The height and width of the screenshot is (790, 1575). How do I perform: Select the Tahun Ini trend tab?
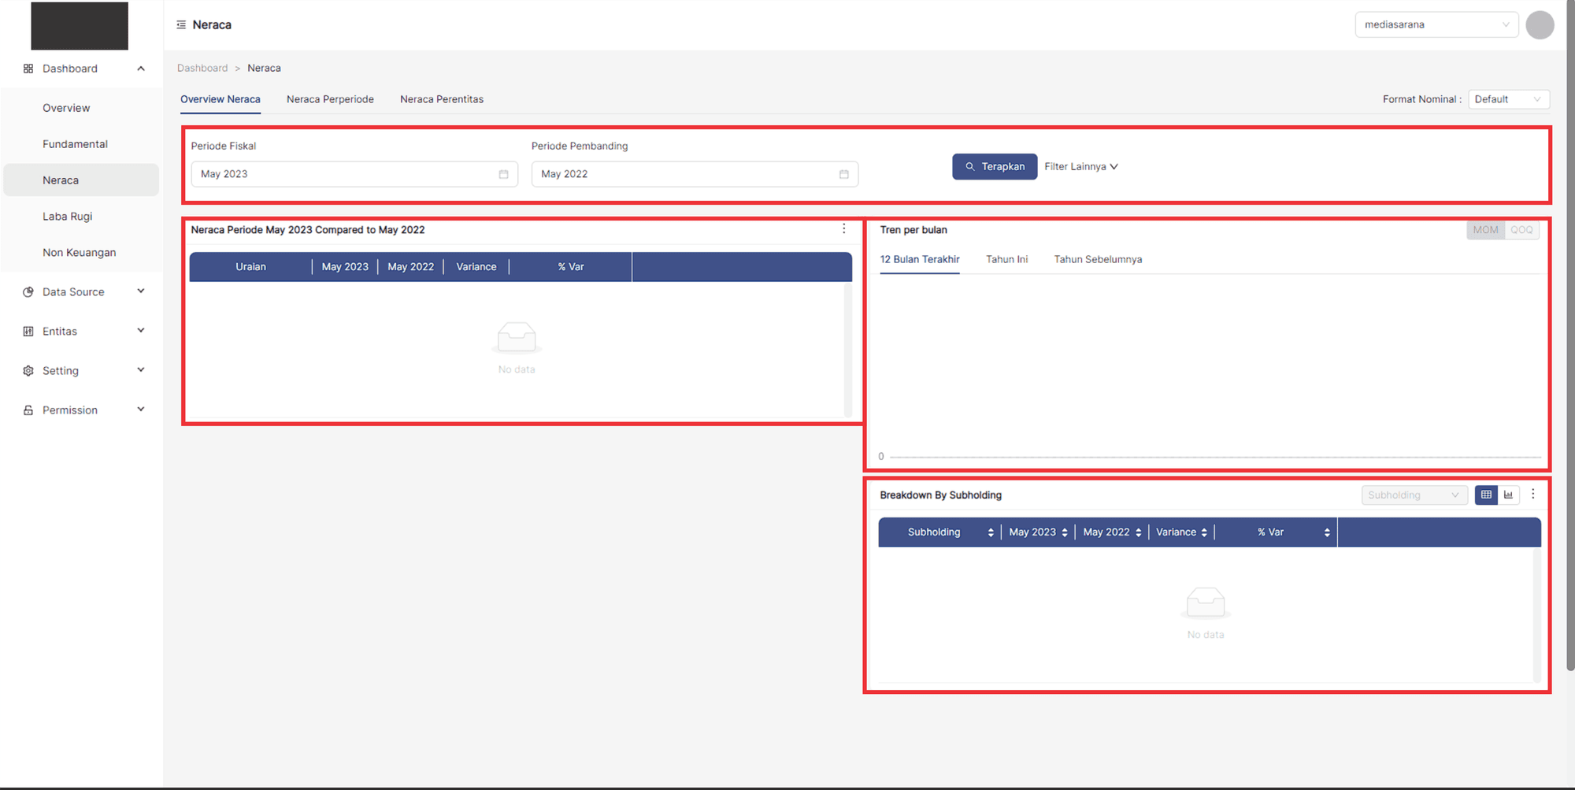[1006, 259]
